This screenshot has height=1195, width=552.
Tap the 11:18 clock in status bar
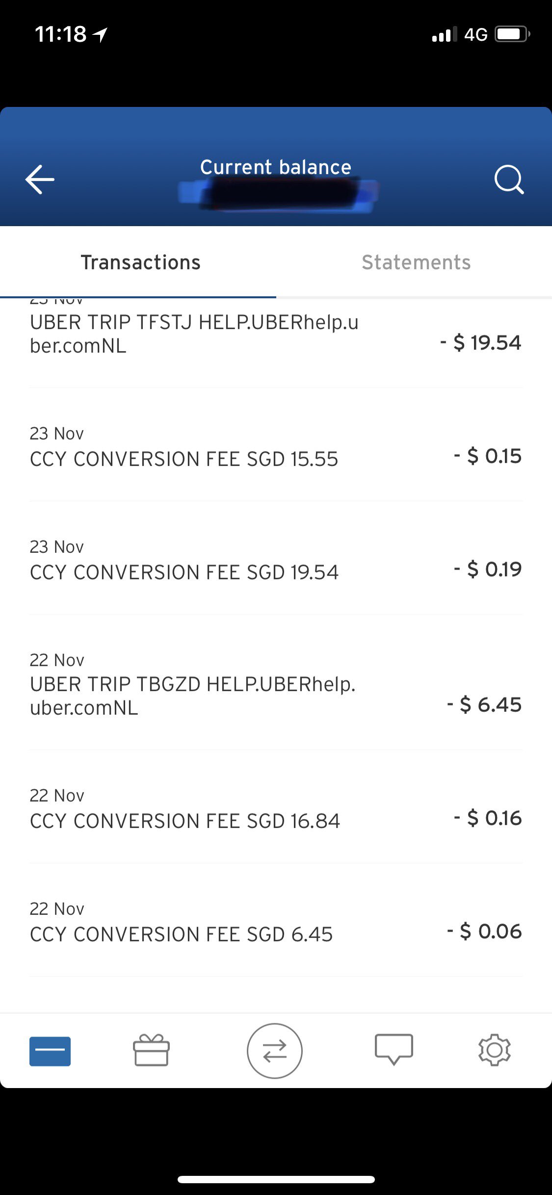coord(60,34)
